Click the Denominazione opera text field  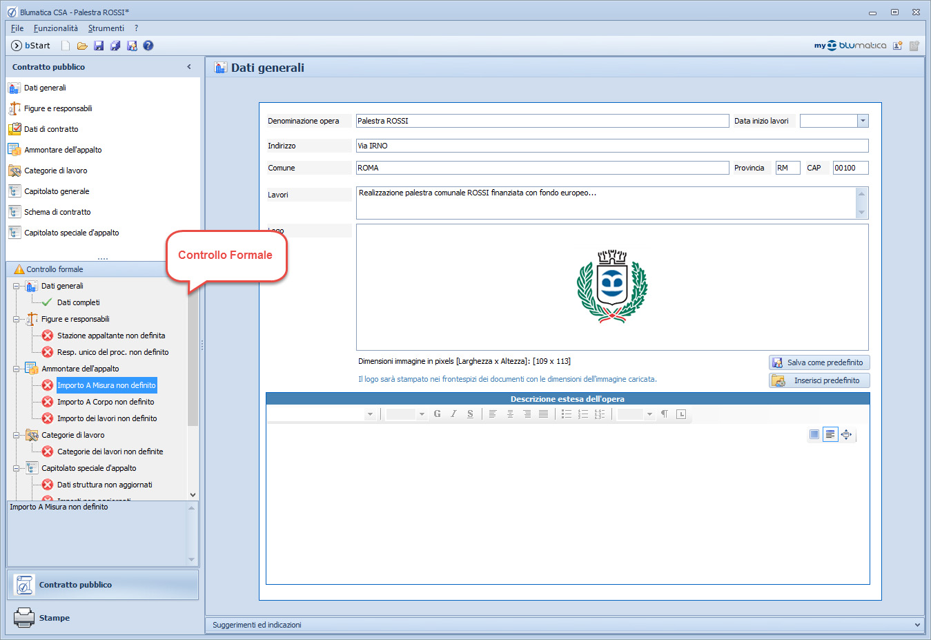[542, 121]
